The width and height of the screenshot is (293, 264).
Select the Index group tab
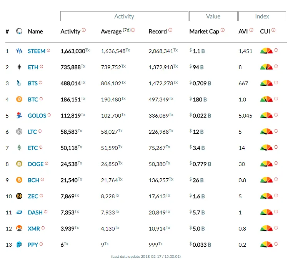pos(262,16)
